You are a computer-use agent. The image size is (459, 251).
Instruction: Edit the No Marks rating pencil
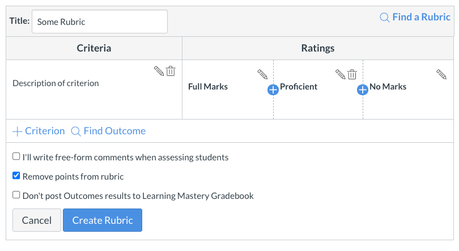pos(441,74)
